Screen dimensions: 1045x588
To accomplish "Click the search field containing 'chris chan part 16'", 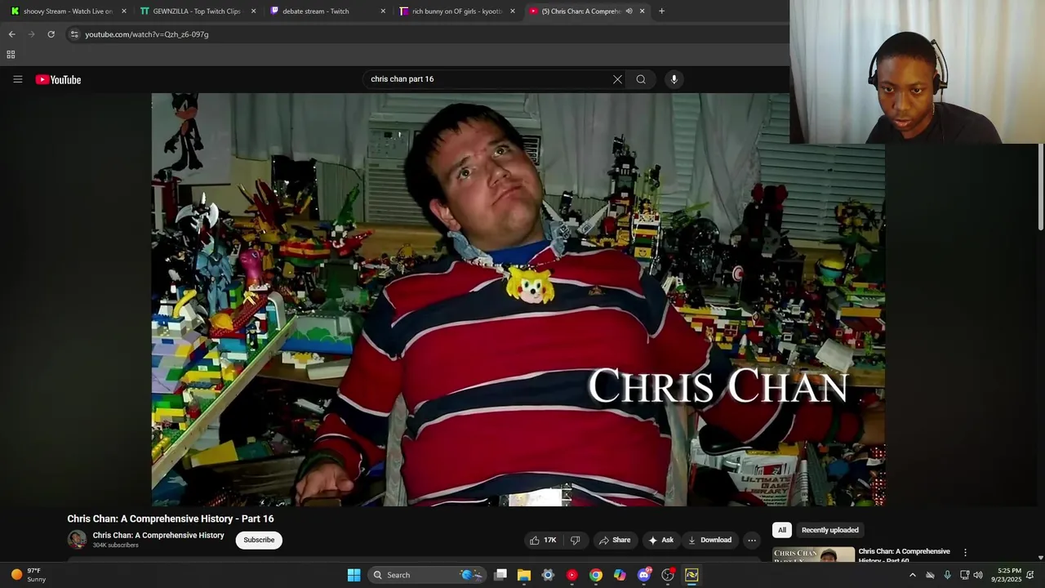I will [488, 79].
